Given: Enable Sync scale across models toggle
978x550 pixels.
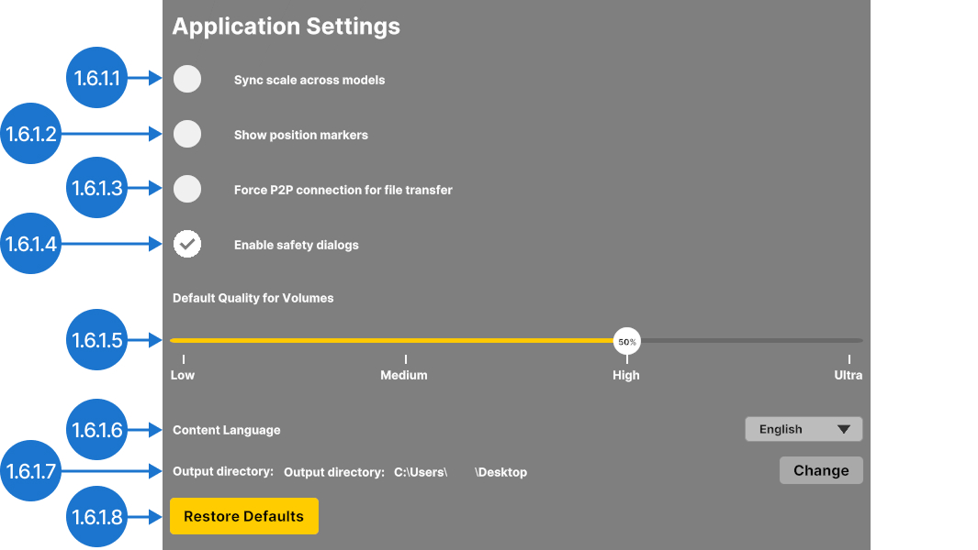Looking at the screenshot, I should (x=187, y=79).
